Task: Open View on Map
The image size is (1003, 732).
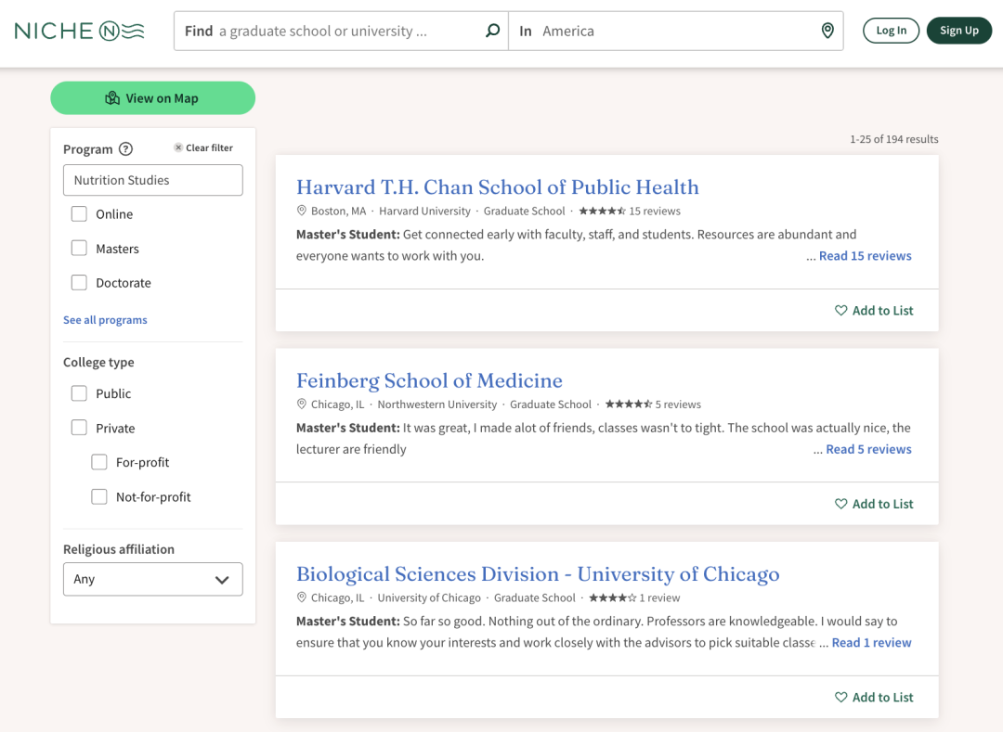Action: click(x=153, y=97)
